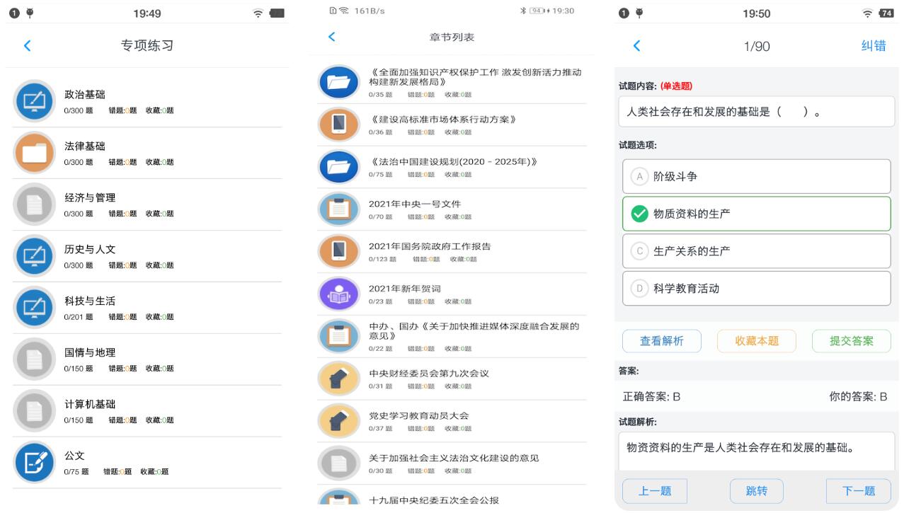The width and height of the screenshot is (904, 513).
Task: Open the 经济与管理 practice category
Action: click(90, 198)
